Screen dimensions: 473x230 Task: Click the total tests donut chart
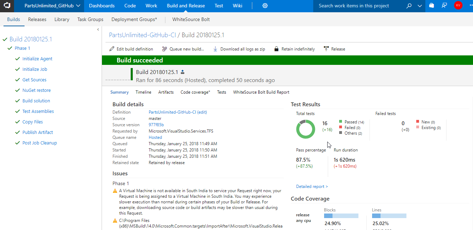point(306,129)
